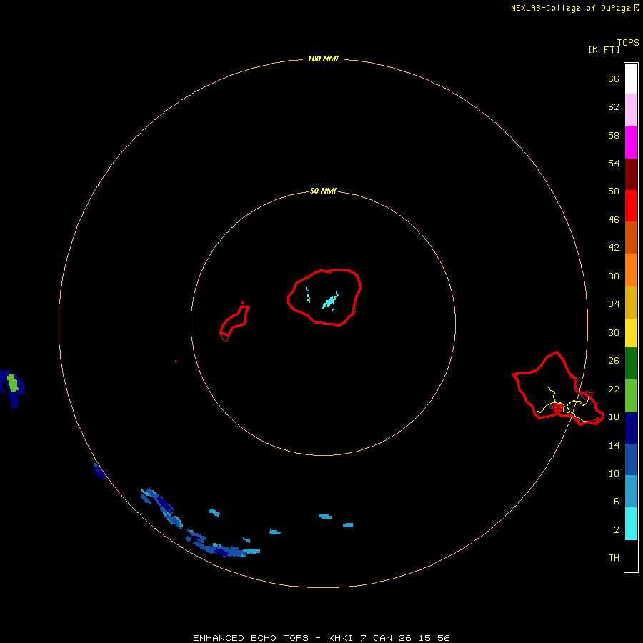Click the white swatch in the tops legend
643x643 pixels.
(631, 79)
